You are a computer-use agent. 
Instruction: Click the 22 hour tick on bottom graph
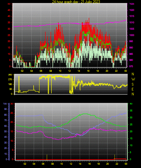(x=117, y=164)
